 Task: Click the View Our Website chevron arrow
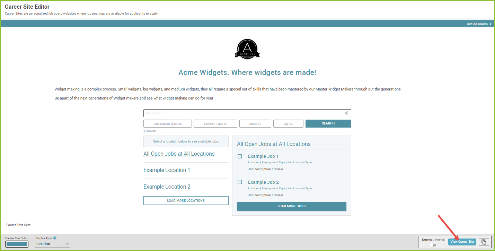tap(490, 24)
